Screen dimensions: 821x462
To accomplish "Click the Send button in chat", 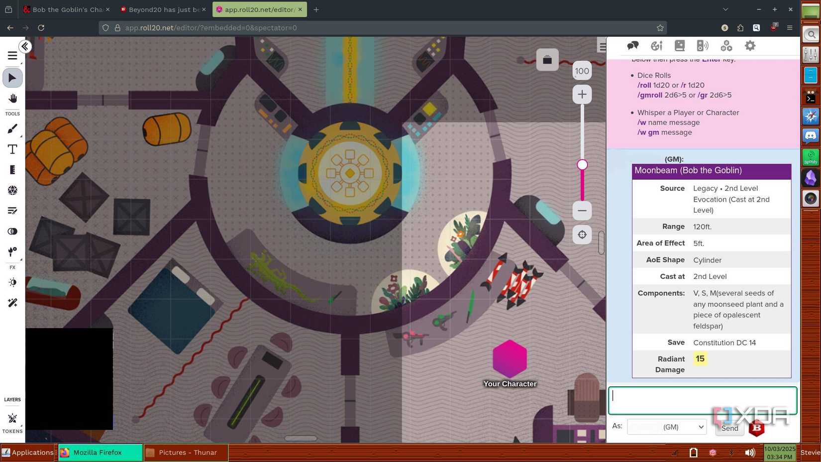I will (729, 428).
